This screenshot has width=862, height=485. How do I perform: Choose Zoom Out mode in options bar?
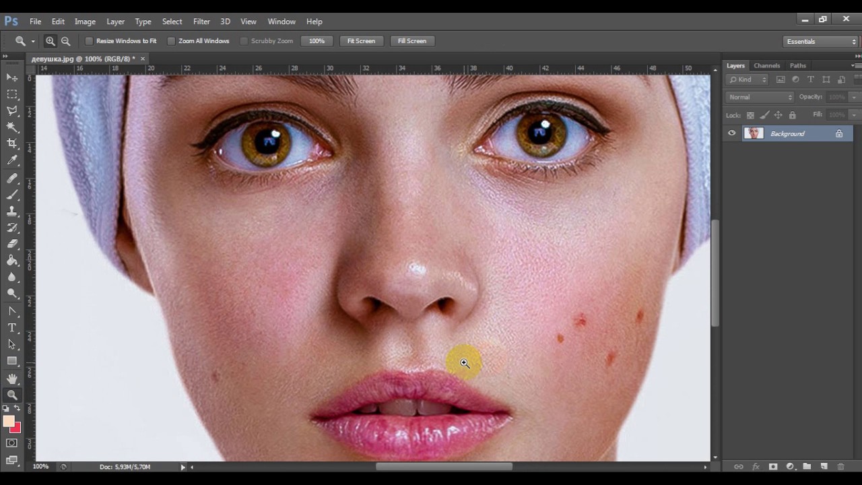click(65, 41)
